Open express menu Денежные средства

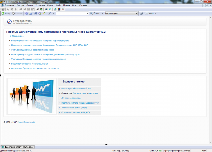[71, 98]
